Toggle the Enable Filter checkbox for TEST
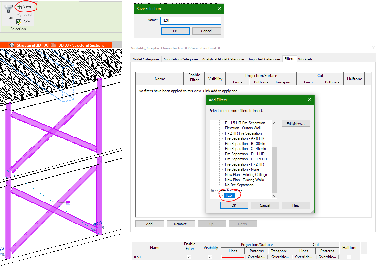 click(x=189, y=257)
